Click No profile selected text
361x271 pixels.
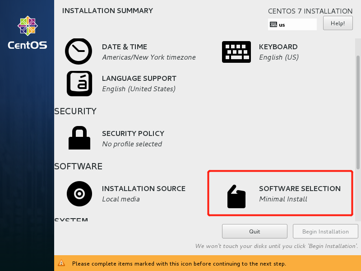click(132, 144)
